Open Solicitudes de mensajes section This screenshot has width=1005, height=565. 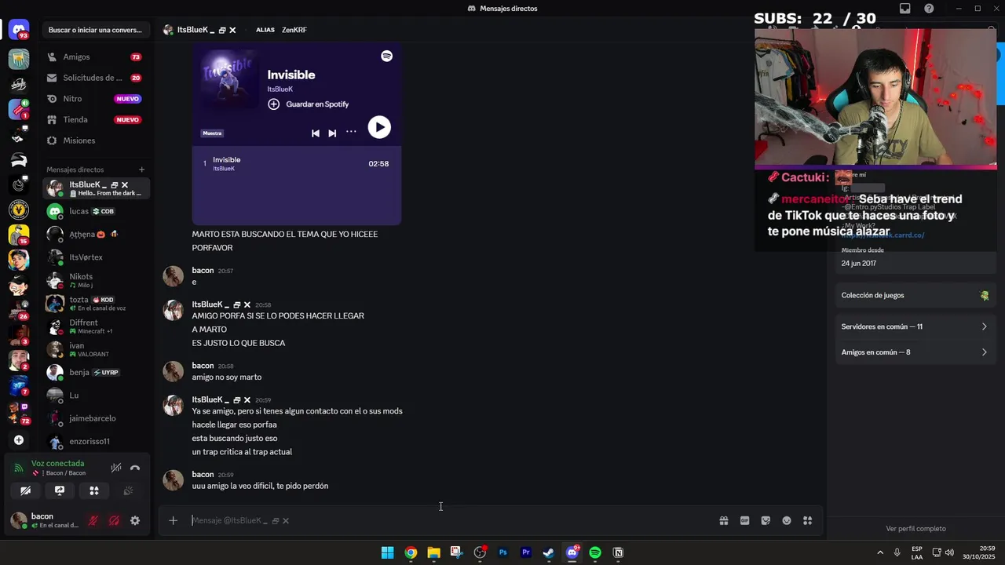point(96,78)
